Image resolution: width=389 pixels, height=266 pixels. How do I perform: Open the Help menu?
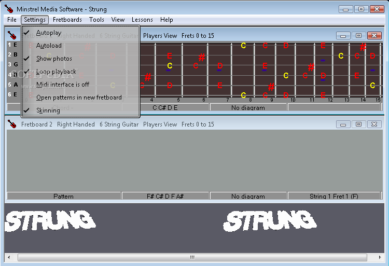(166, 20)
